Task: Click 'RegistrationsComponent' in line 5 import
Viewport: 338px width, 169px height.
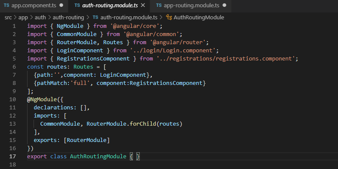Action: pos(93,59)
